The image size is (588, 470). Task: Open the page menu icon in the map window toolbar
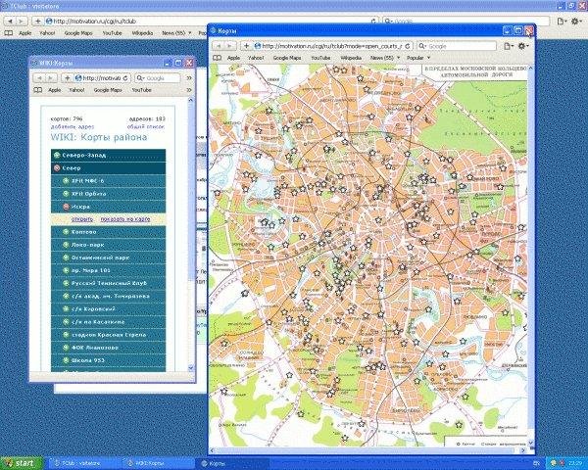point(508,46)
